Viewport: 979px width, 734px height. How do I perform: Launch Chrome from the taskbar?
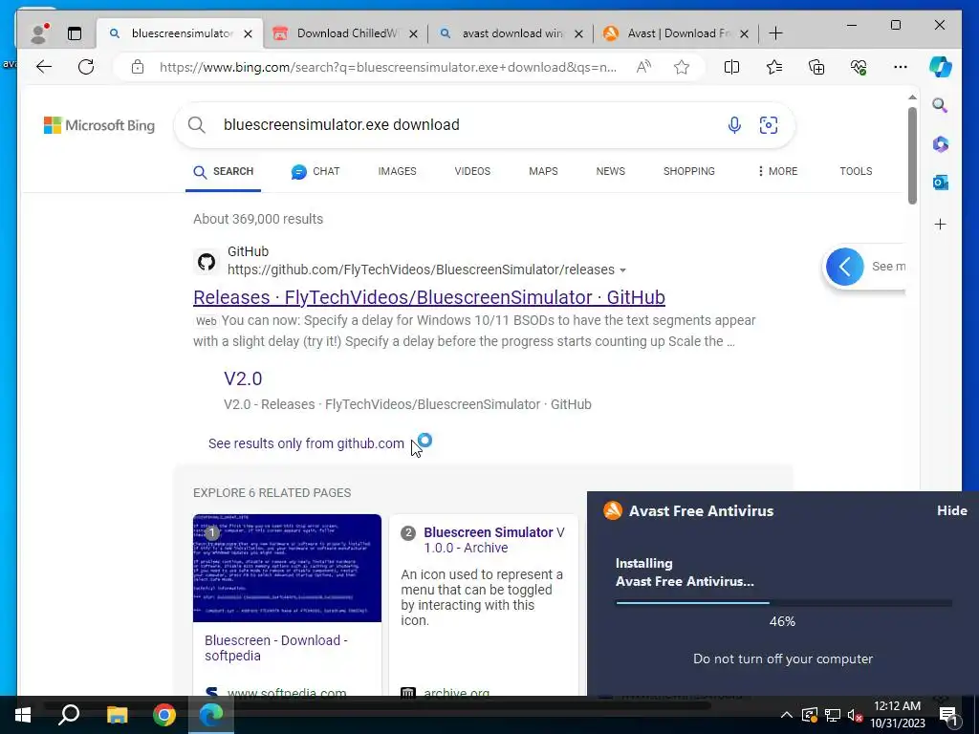point(164,715)
